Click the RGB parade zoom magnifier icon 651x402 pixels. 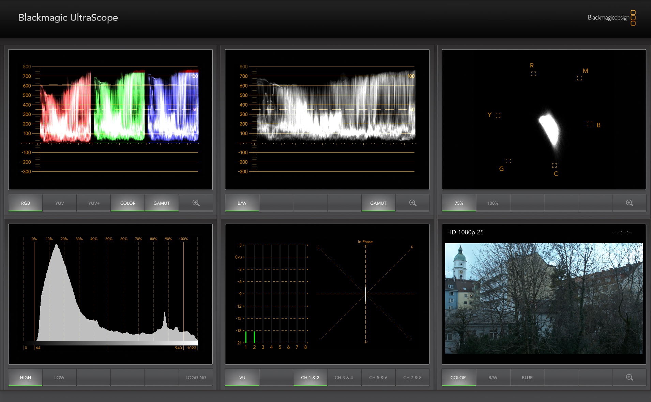coord(196,203)
